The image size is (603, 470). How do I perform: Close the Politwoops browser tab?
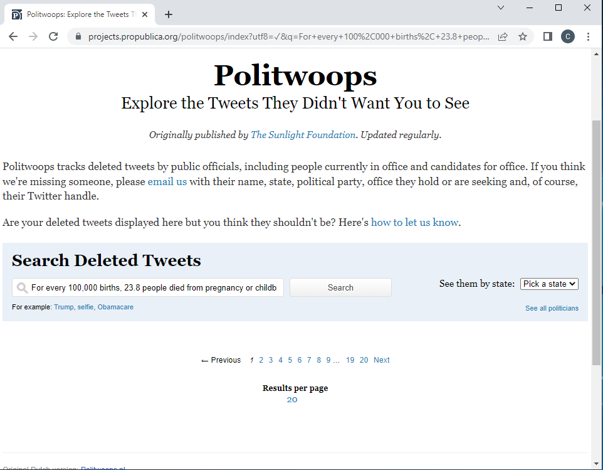(x=145, y=14)
